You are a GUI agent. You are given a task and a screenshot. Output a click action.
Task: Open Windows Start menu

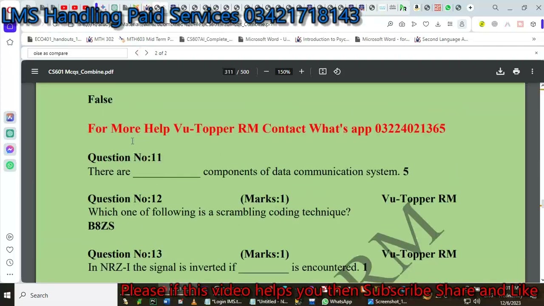pos(7,295)
